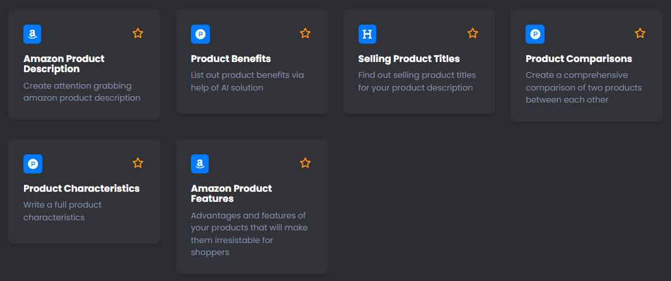Click the P icon on Product Benefits card

point(200,34)
